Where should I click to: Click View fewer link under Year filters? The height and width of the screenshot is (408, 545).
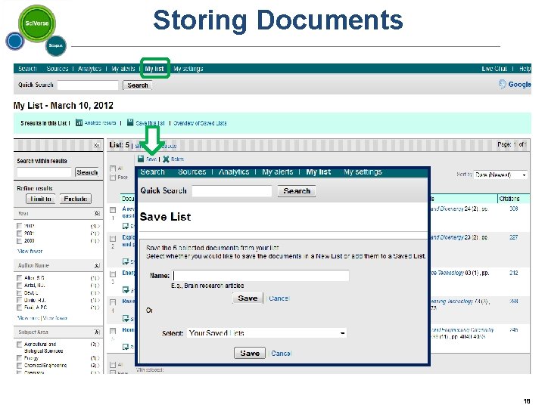[30, 251]
